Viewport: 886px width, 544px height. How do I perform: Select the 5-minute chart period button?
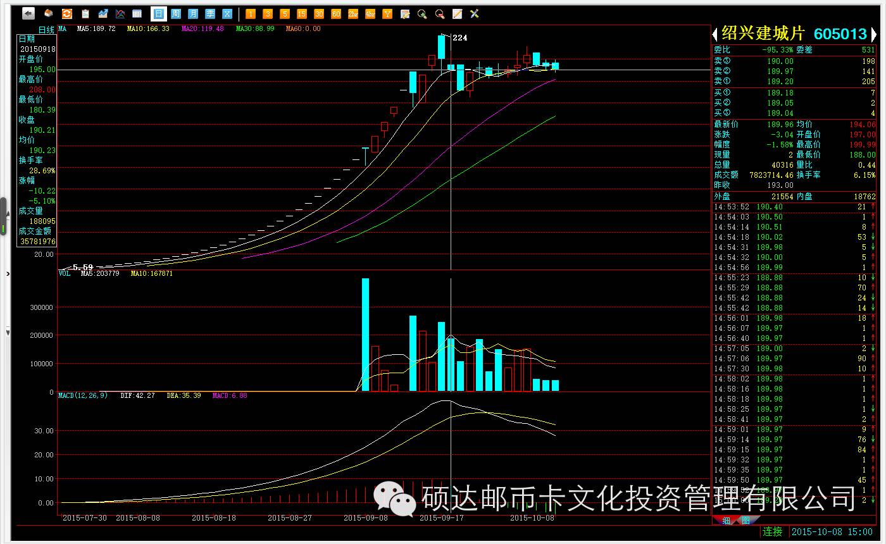[285, 13]
